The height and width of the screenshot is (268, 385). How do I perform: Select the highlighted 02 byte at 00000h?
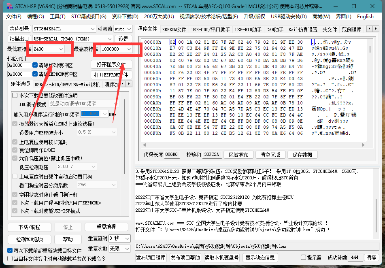coord(172,42)
